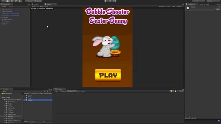Click the PLAY button in game view
The height and width of the screenshot is (124, 221).
click(108, 75)
